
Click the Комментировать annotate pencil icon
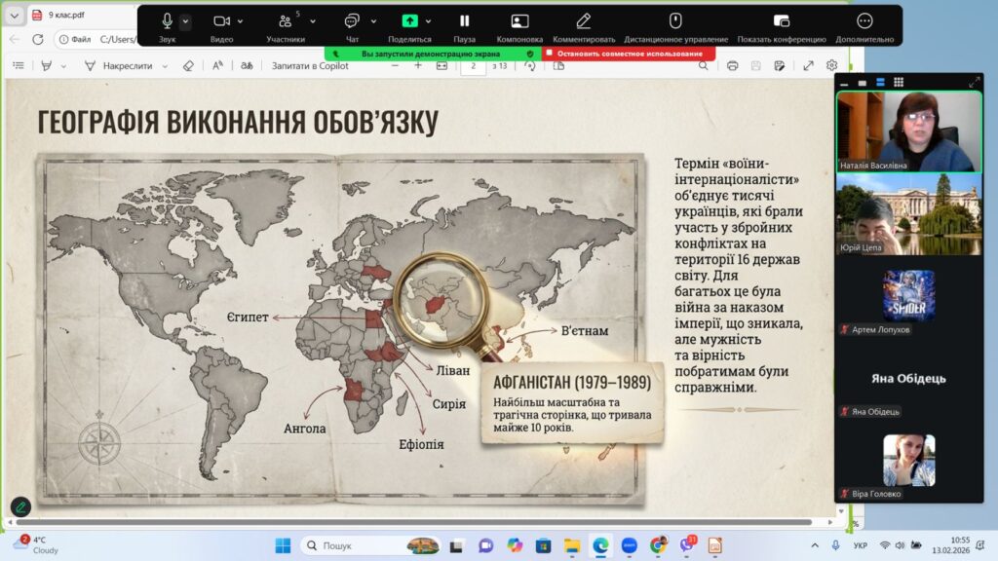(x=583, y=20)
